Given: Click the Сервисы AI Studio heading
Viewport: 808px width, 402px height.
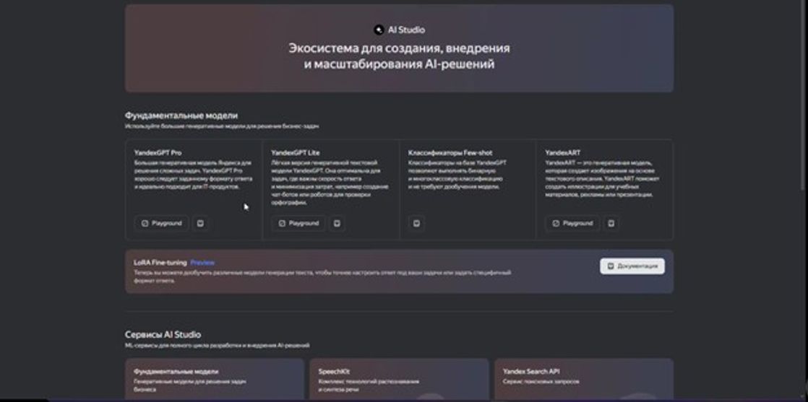Looking at the screenshot, I should tap(163, 335).
